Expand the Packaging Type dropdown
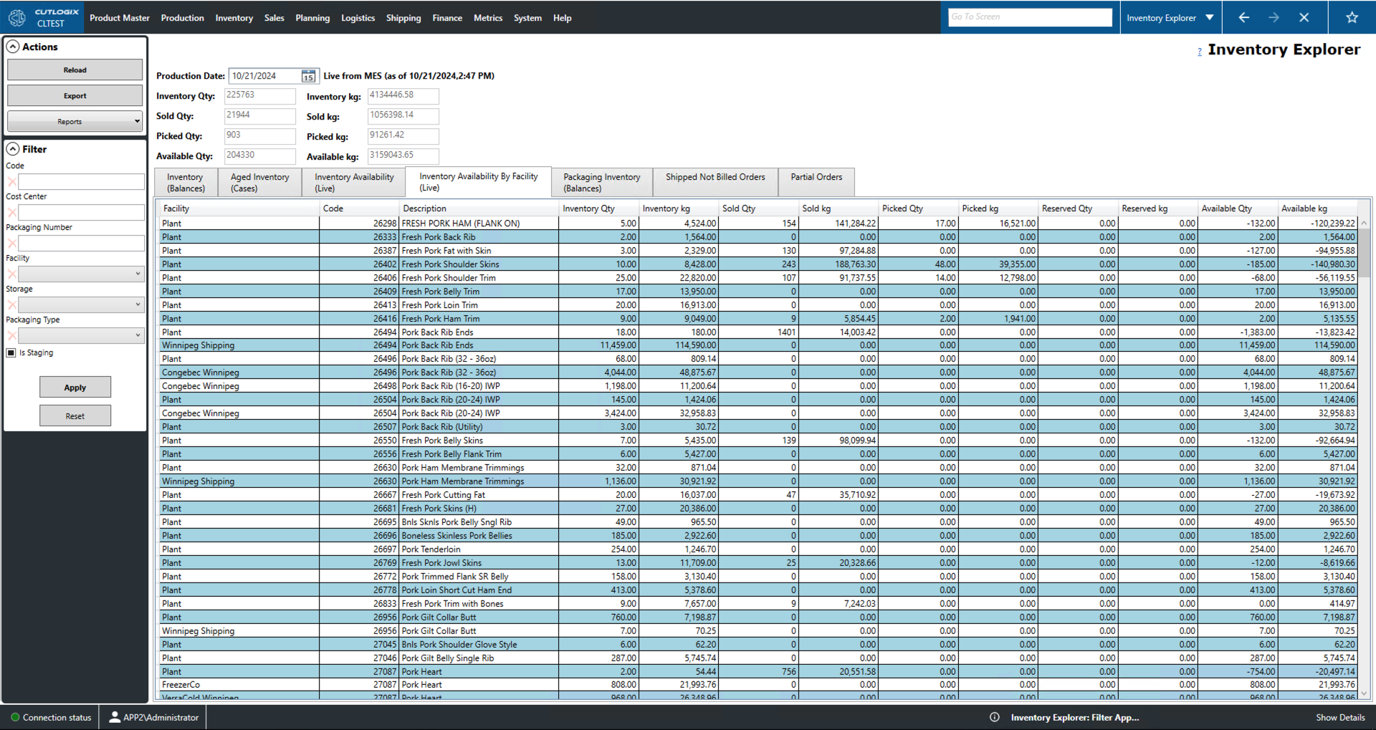Image resolution: width=1376 pixels, height=730 pixels. click(x=81, y=336)
